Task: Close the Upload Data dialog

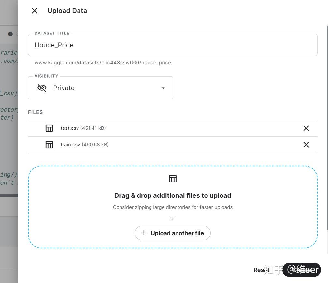Action: pyautogui.click(x=35, y=11)
